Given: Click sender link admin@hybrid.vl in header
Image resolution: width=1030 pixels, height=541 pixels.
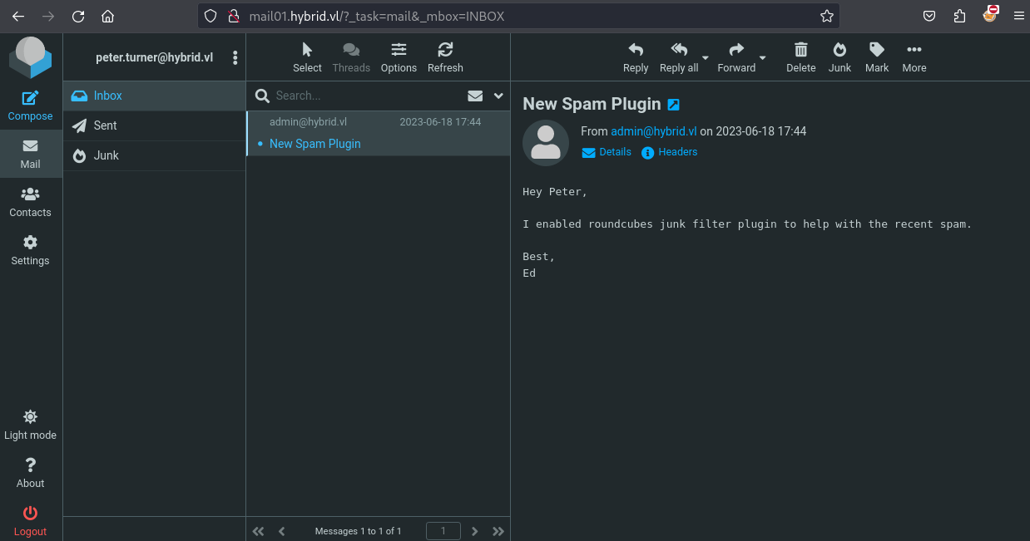Looking at the screenshot, I should (x=653, y=131).
